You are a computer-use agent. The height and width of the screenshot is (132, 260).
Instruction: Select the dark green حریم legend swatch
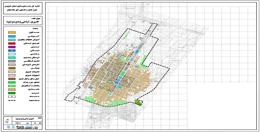click(12, 93)
